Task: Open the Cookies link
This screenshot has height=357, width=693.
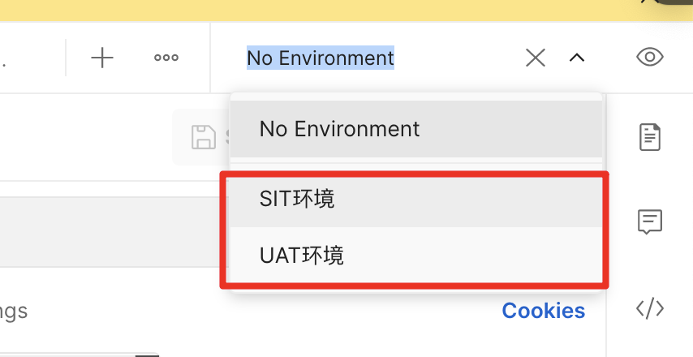Action: (543, 311)
